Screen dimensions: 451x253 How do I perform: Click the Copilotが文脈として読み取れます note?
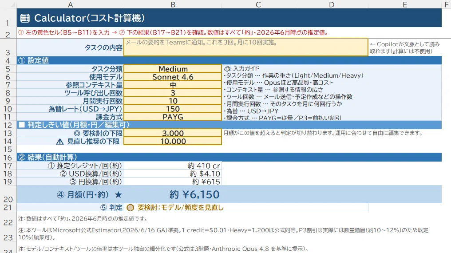click(405, 48)
